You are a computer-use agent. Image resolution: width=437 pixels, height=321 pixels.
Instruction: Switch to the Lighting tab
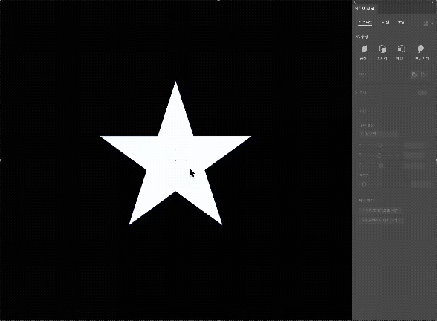coord(401,22)
